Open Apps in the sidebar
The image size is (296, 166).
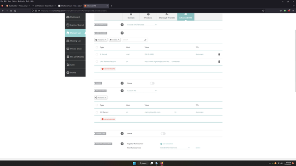(75, 65)
